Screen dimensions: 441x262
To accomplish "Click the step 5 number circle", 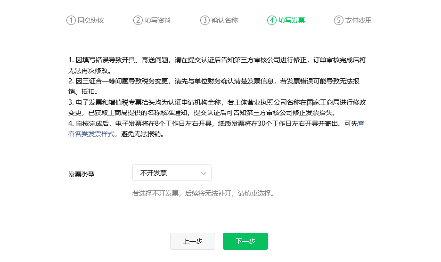I will (x=339, y=20).
